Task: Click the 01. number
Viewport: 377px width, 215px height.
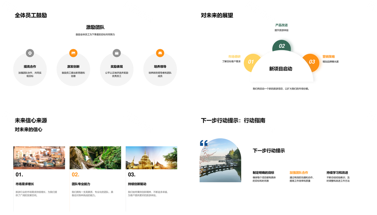Action: coord(20,175)
